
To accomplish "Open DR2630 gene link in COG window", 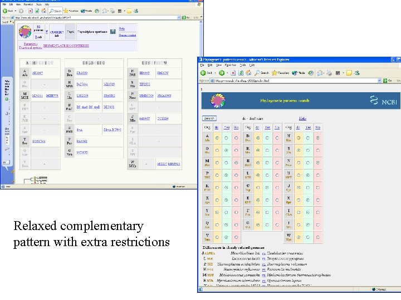I will click(82, 73).
